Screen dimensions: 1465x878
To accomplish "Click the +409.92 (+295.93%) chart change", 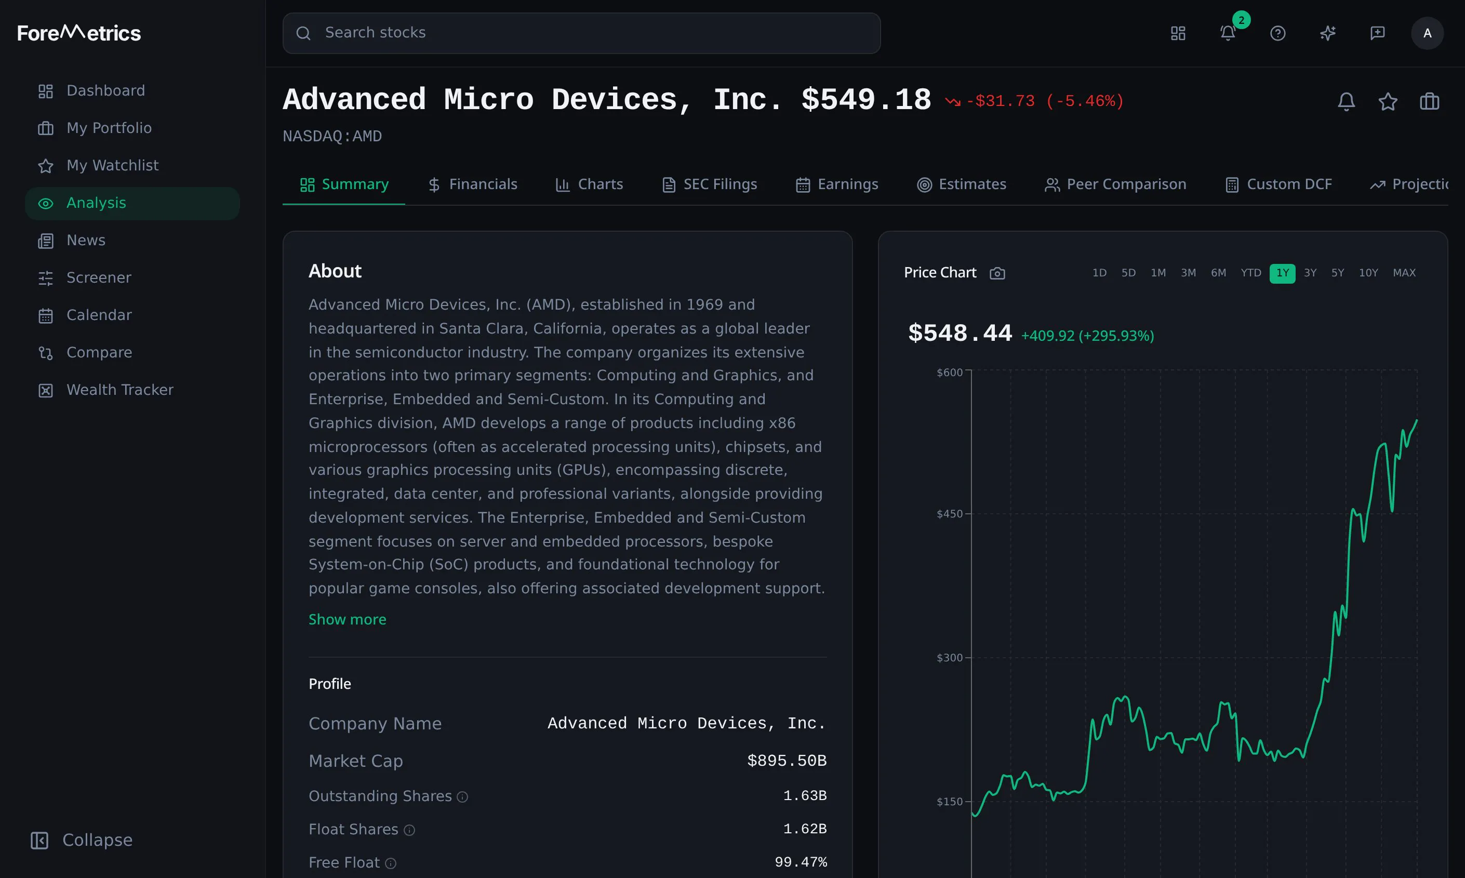I will [1087, 336].
